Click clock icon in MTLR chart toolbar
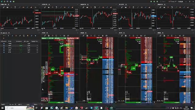195x110 pixels. coord(52,7)
